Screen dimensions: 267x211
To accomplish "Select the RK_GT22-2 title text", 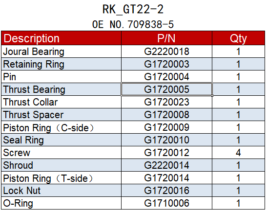I will pos(133,9).
